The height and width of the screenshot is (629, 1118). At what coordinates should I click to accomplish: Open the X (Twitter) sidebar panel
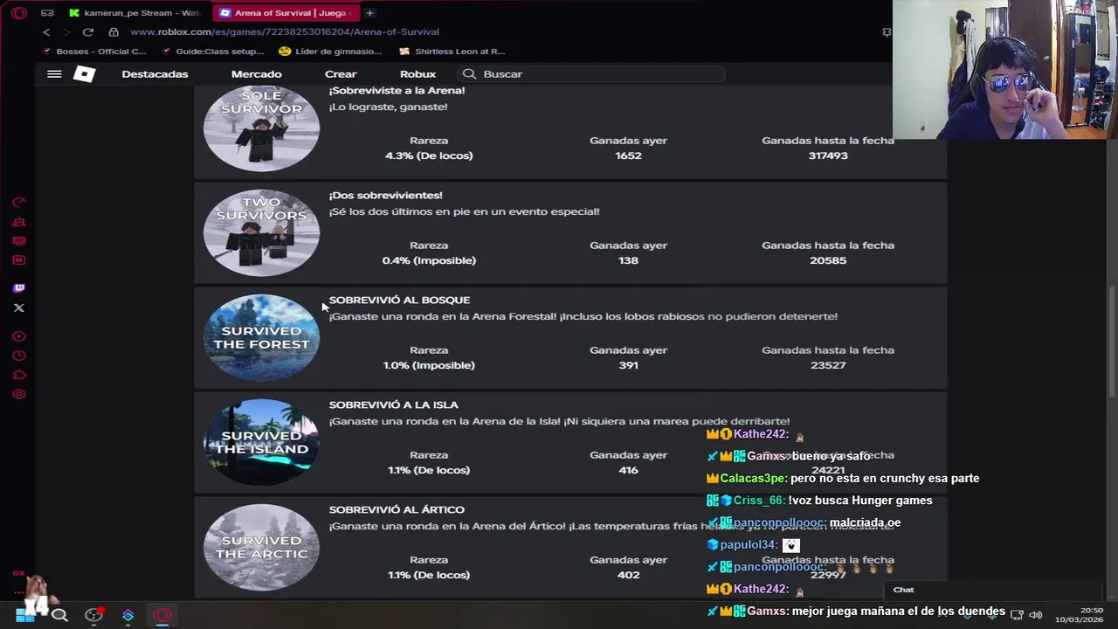point(19,308)
